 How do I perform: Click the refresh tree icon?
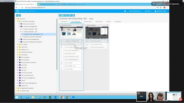click(x=20, y=15)
